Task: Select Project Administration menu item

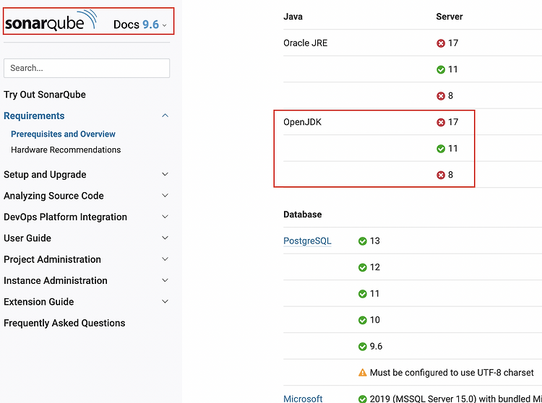Action: tap(52, 259)
